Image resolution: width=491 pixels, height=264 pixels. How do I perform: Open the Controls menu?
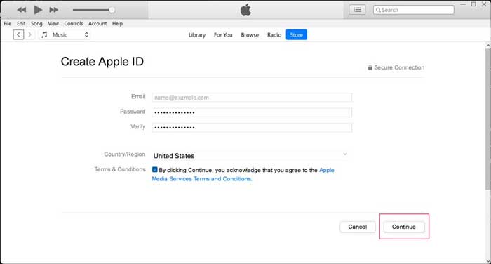coord(74,23)
